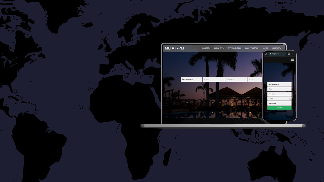Image resolution: width=324 pixels, height=182 pixels.
Task: Go to the НАШИ ТУРЫ section
Action: click(x=219, y=48)
